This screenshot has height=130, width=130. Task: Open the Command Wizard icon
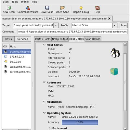(x=28, y=8)
